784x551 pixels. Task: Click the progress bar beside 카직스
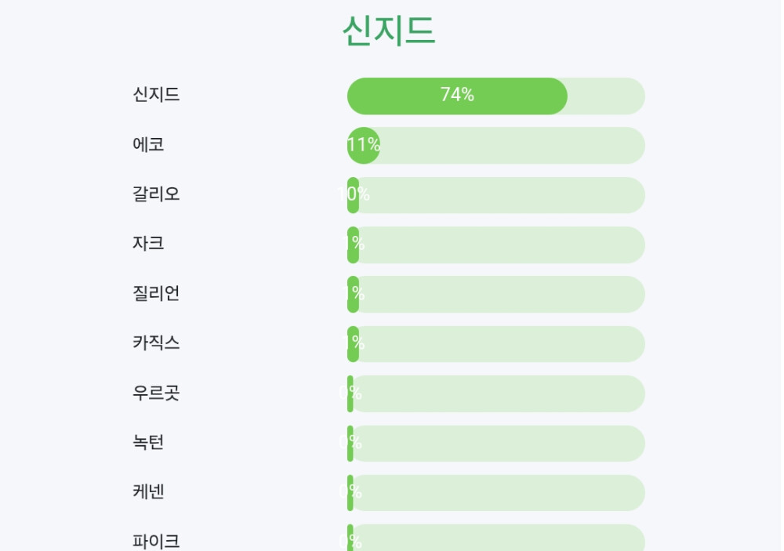(x=495, y=344)
